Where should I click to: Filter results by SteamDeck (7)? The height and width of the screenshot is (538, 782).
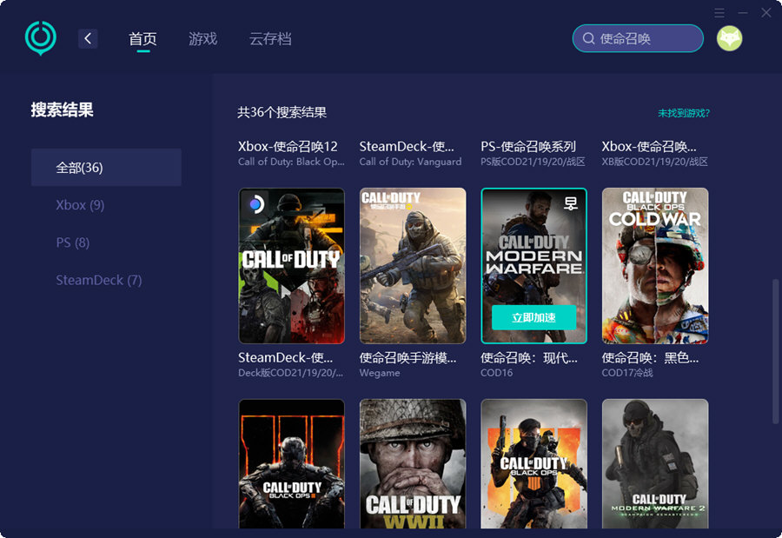pos(99,280)
